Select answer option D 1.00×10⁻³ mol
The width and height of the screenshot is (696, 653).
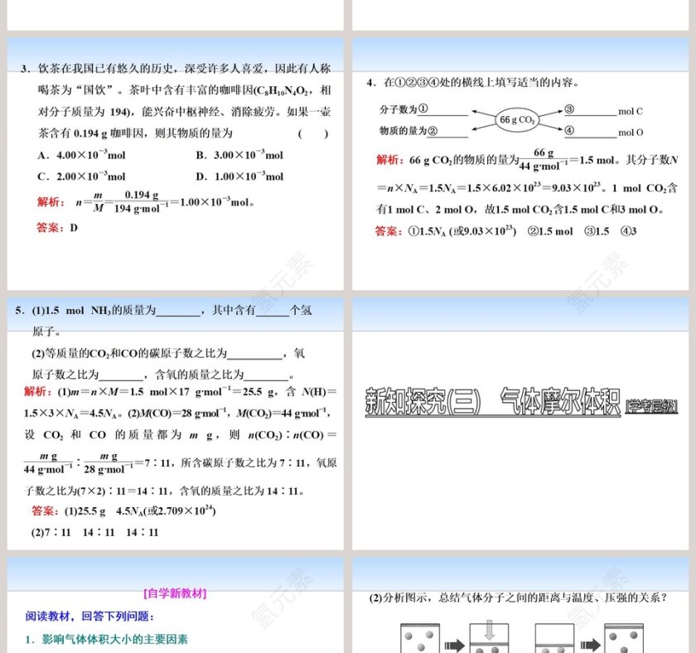(241, 176)
